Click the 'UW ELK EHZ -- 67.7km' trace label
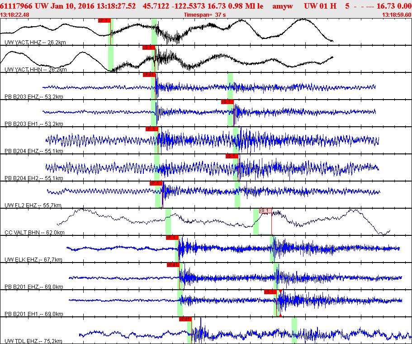The height and width of the screenshot is (344, 412). [x=33, y=260]
